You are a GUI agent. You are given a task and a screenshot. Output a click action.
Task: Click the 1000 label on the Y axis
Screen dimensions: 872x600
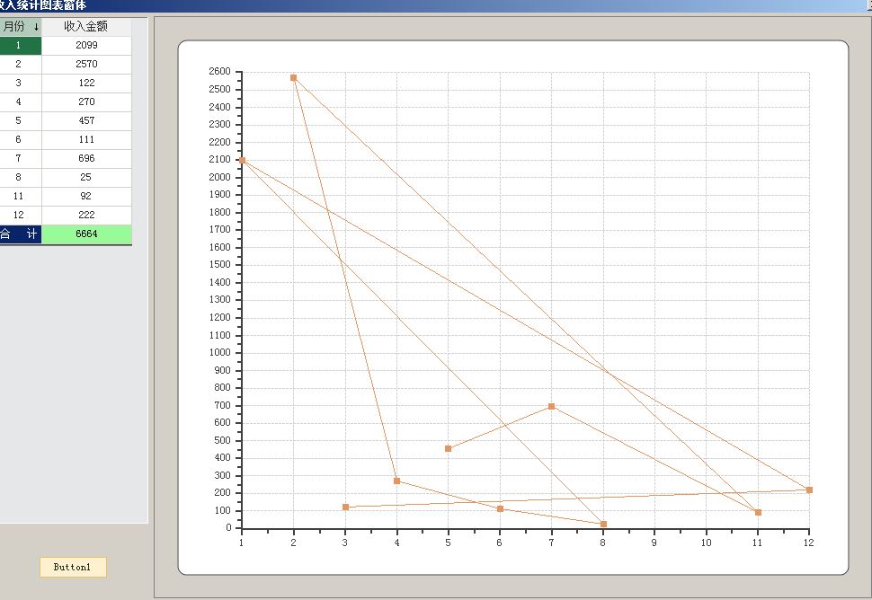[x=219, y=352]
